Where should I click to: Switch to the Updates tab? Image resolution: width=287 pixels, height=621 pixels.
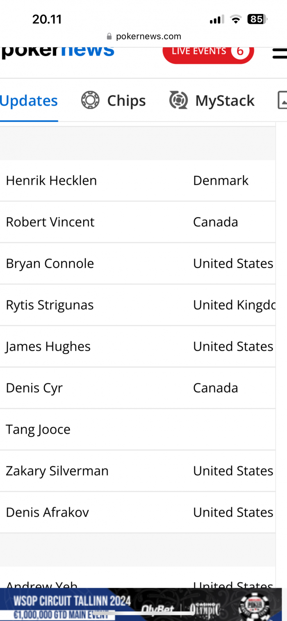pyautogui.click(x=29, y=100)
